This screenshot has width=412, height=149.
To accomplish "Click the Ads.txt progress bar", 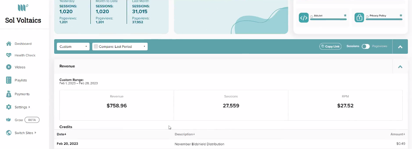I will [x=328, y=19].
